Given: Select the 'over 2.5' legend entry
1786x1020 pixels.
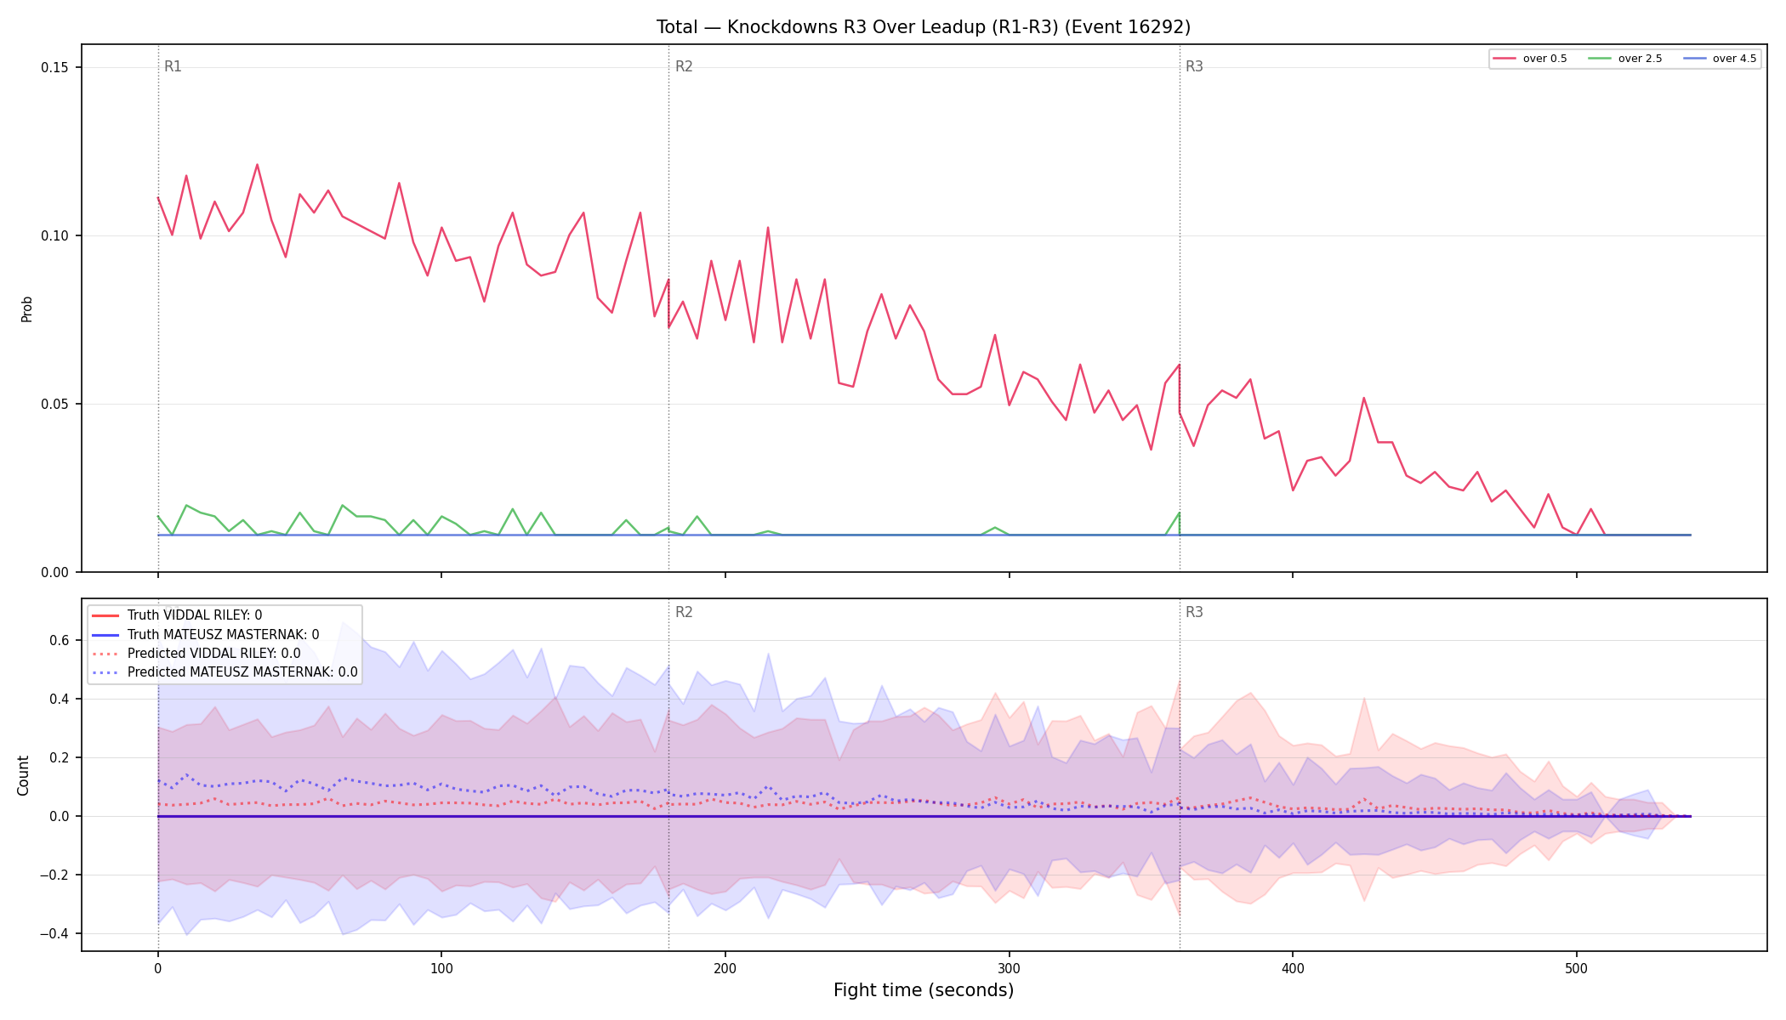Looking at the screenshot, I should (x=1625, y=59).
